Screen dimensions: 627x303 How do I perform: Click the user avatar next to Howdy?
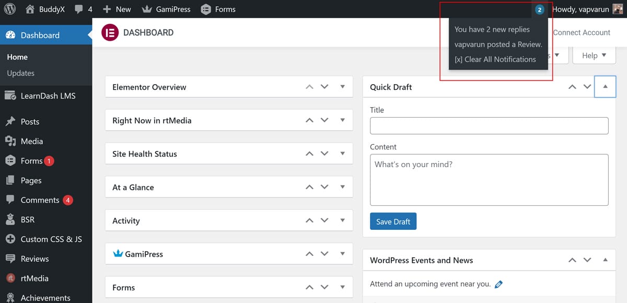pyautogui.click(x=618, y=9)
